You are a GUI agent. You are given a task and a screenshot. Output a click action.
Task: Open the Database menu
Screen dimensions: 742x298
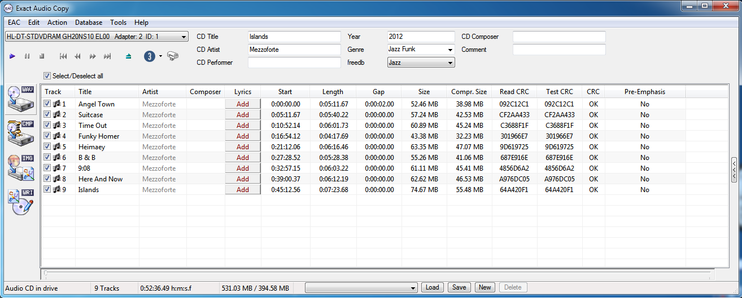89,23
